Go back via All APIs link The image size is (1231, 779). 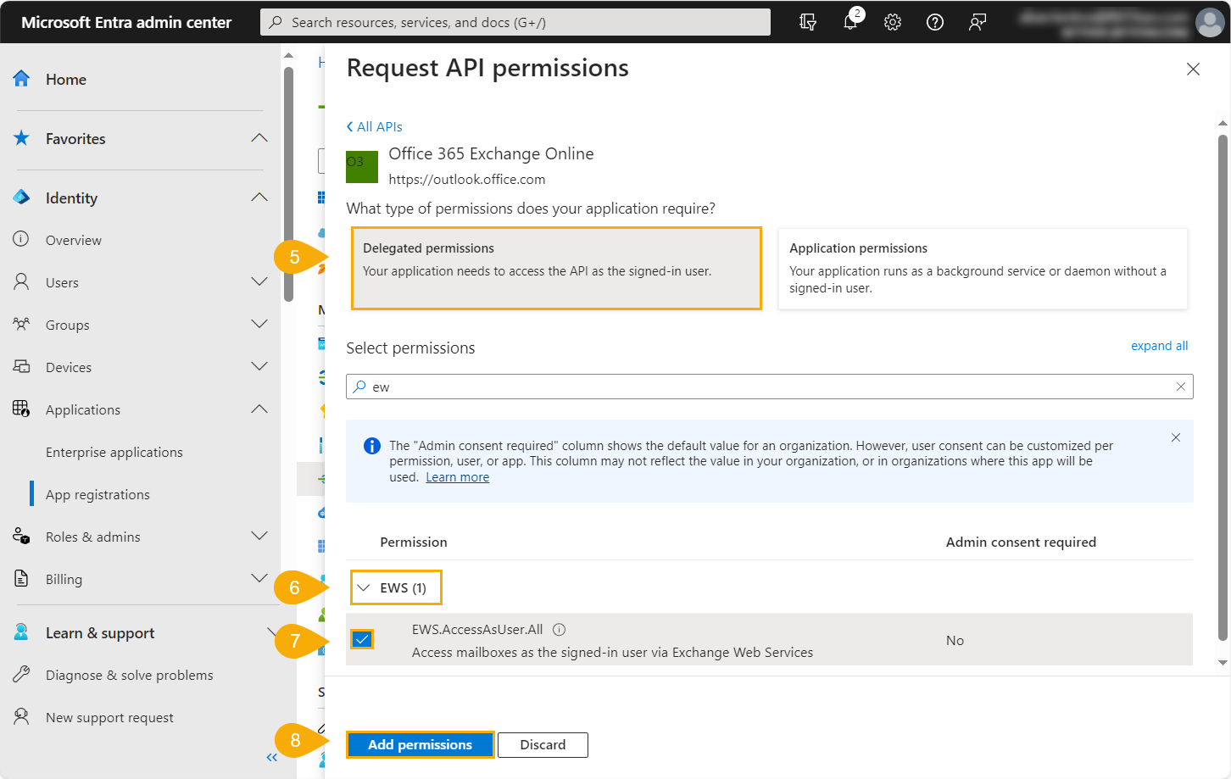tap(375, 126)
